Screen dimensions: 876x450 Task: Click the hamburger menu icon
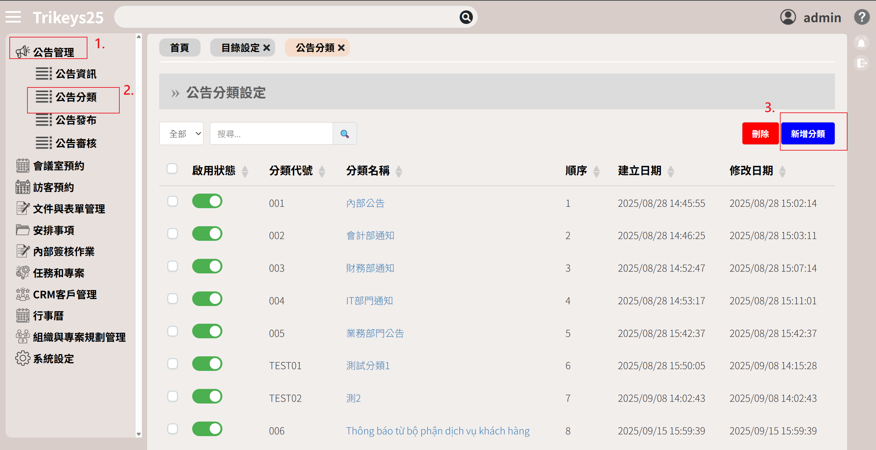click(x=13, y=17)
